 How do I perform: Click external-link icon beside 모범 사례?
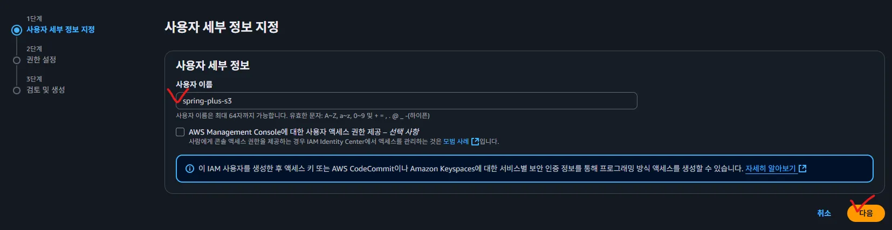(475, 142)
